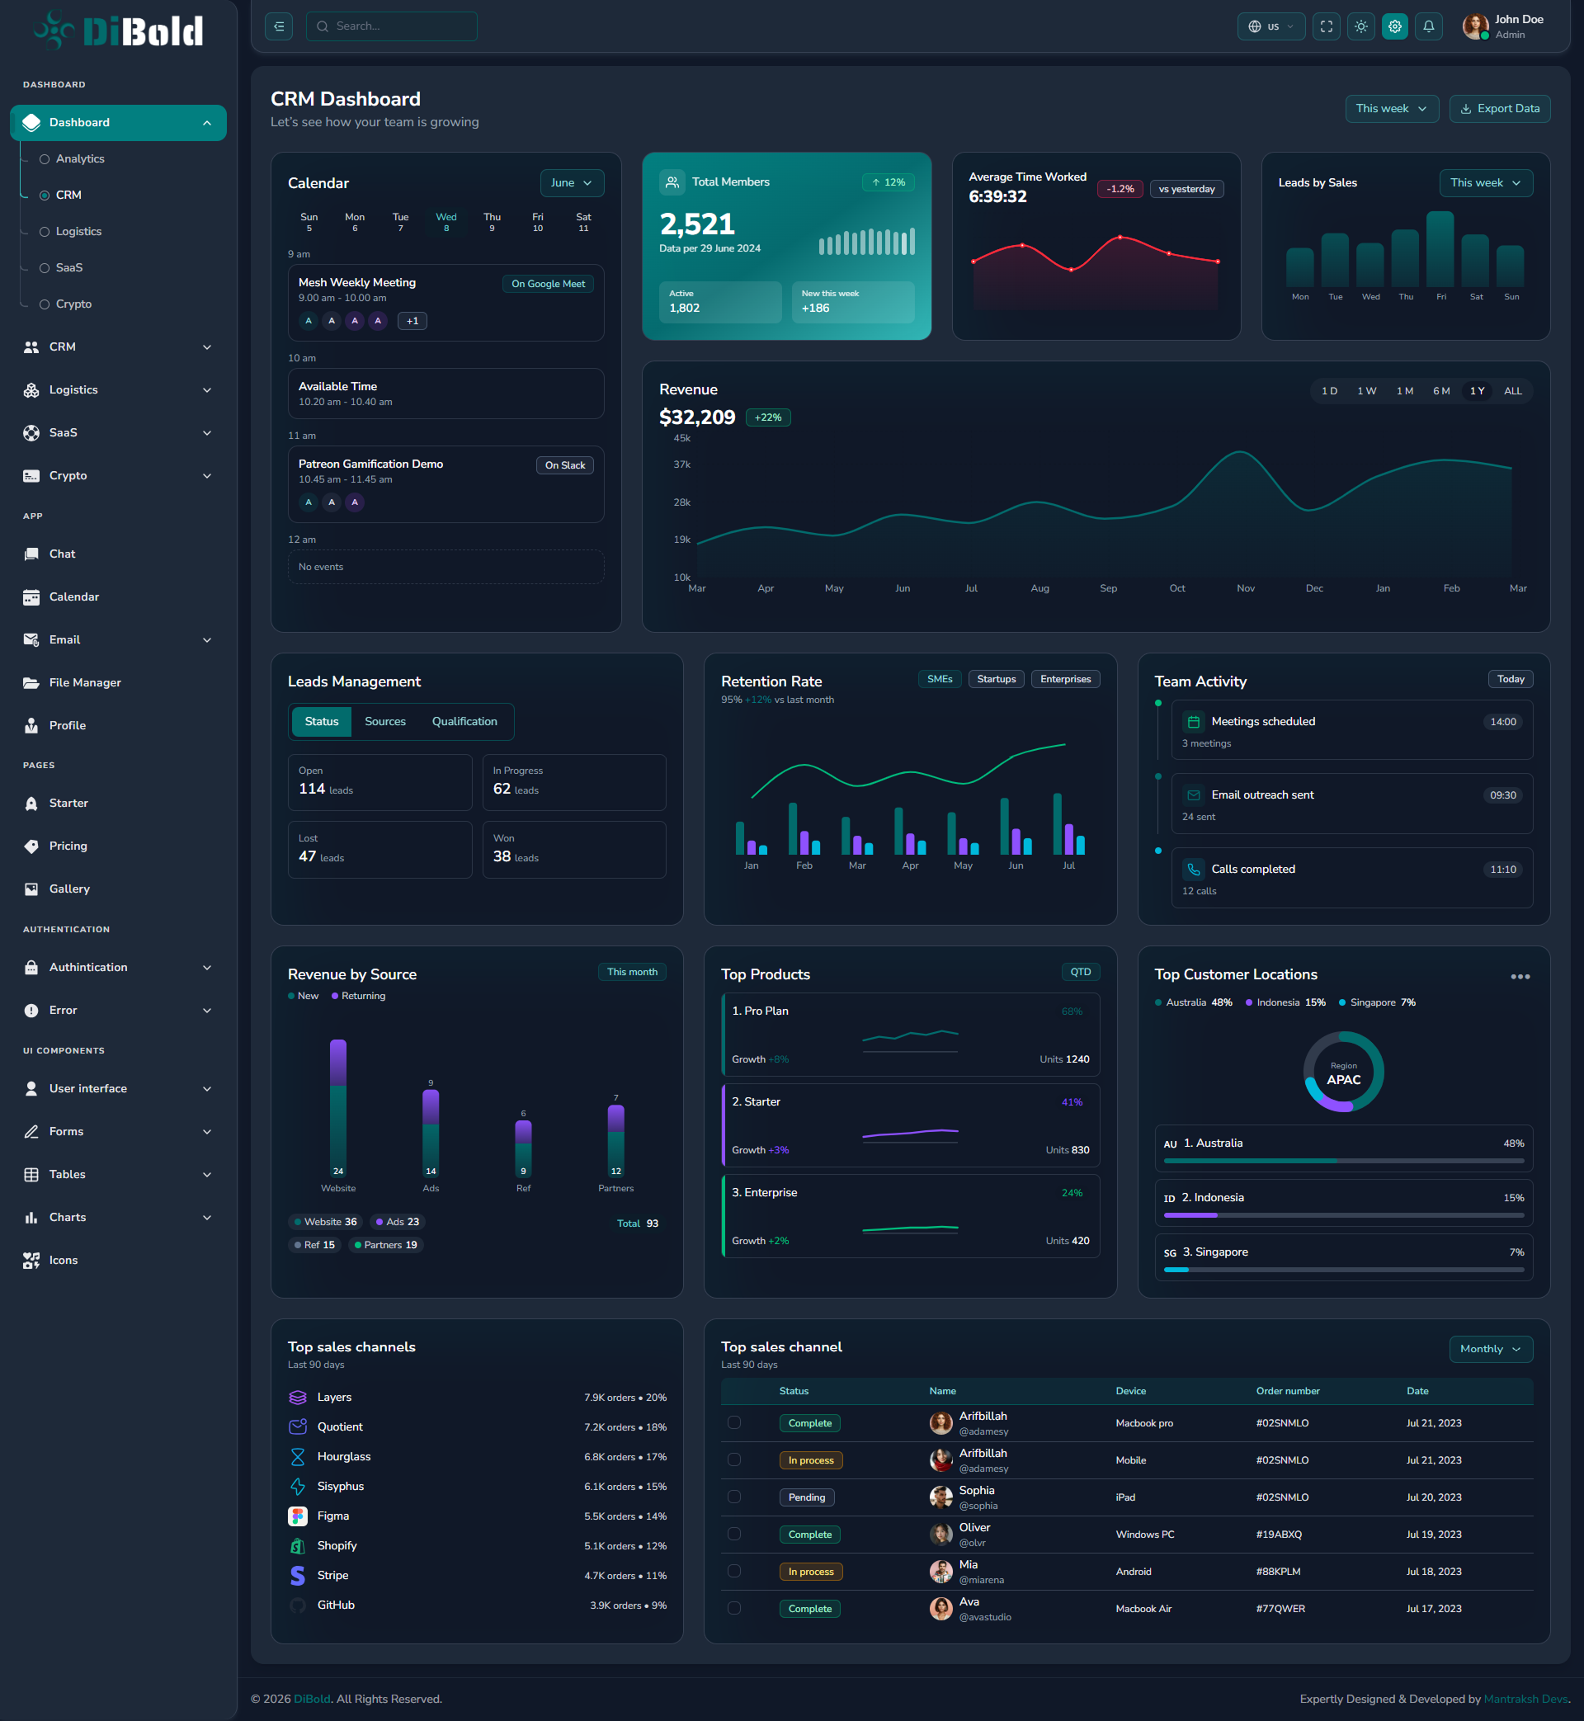Click Export Data button
1584x1721 pixels.
[1499, 109]
